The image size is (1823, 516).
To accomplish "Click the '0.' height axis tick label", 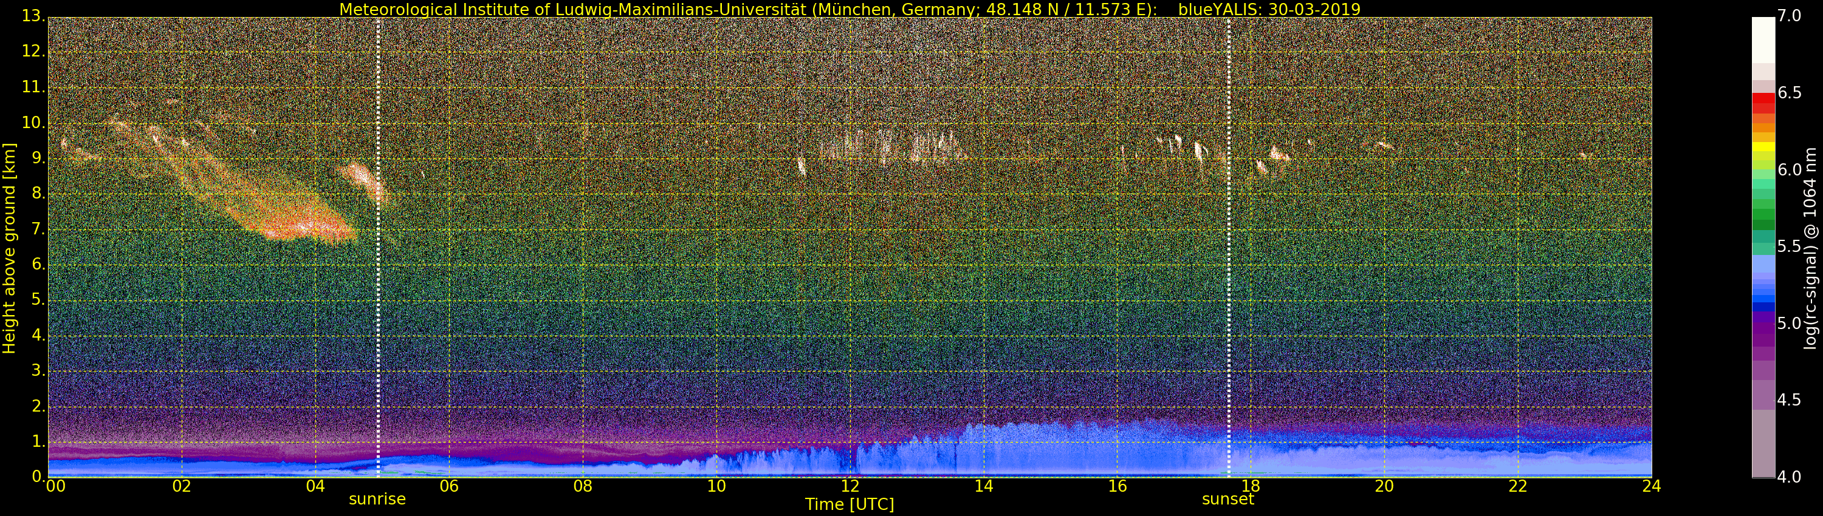I will tap(38, 476).
